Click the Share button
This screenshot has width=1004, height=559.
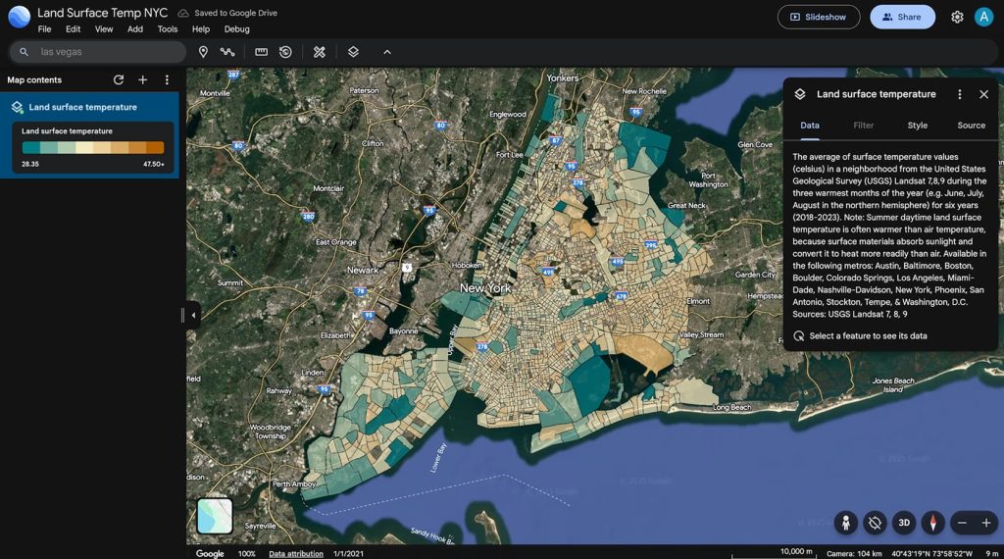pyautogui.click(x=902, y=17)
